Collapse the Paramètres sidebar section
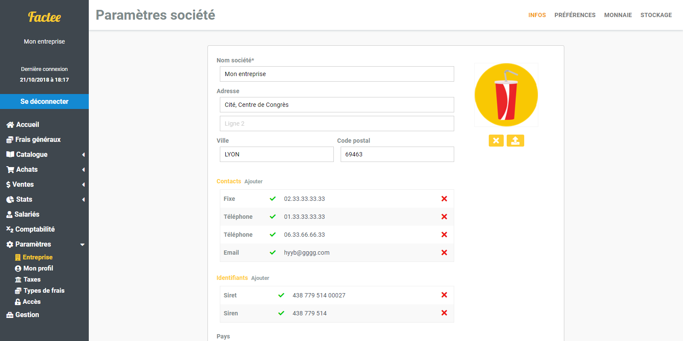Viewport: 683px width, 341px height. point(33,244)
